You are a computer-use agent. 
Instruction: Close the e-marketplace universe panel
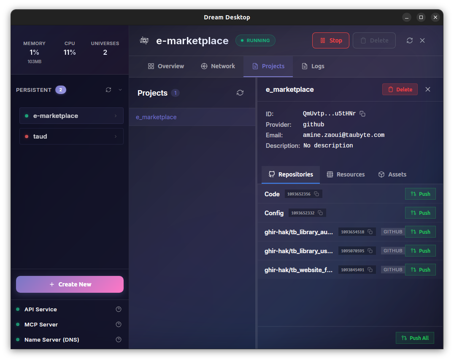tap(422, 40)
